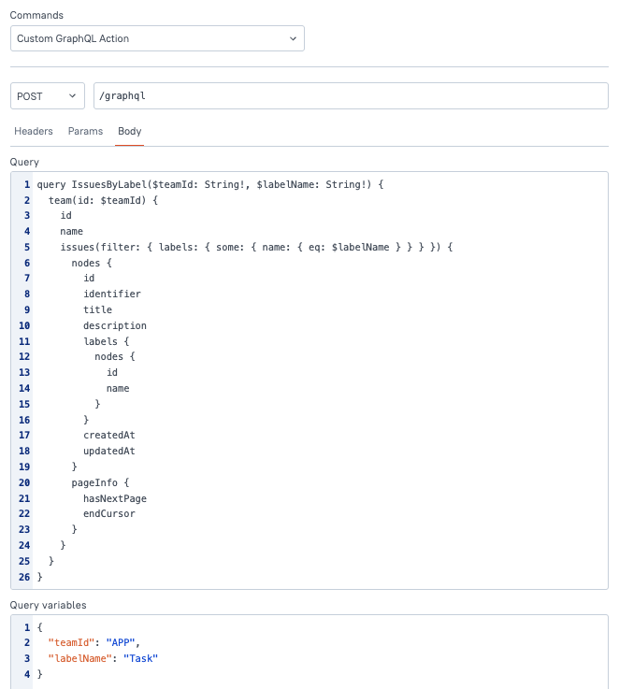
Task: Click the 'nodes {' line 6
Action: [92, 263]
